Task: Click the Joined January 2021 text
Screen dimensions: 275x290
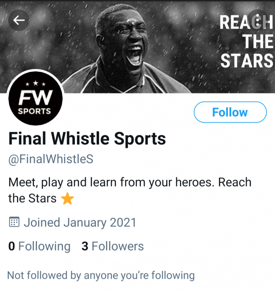Action: tap(80, 222)
